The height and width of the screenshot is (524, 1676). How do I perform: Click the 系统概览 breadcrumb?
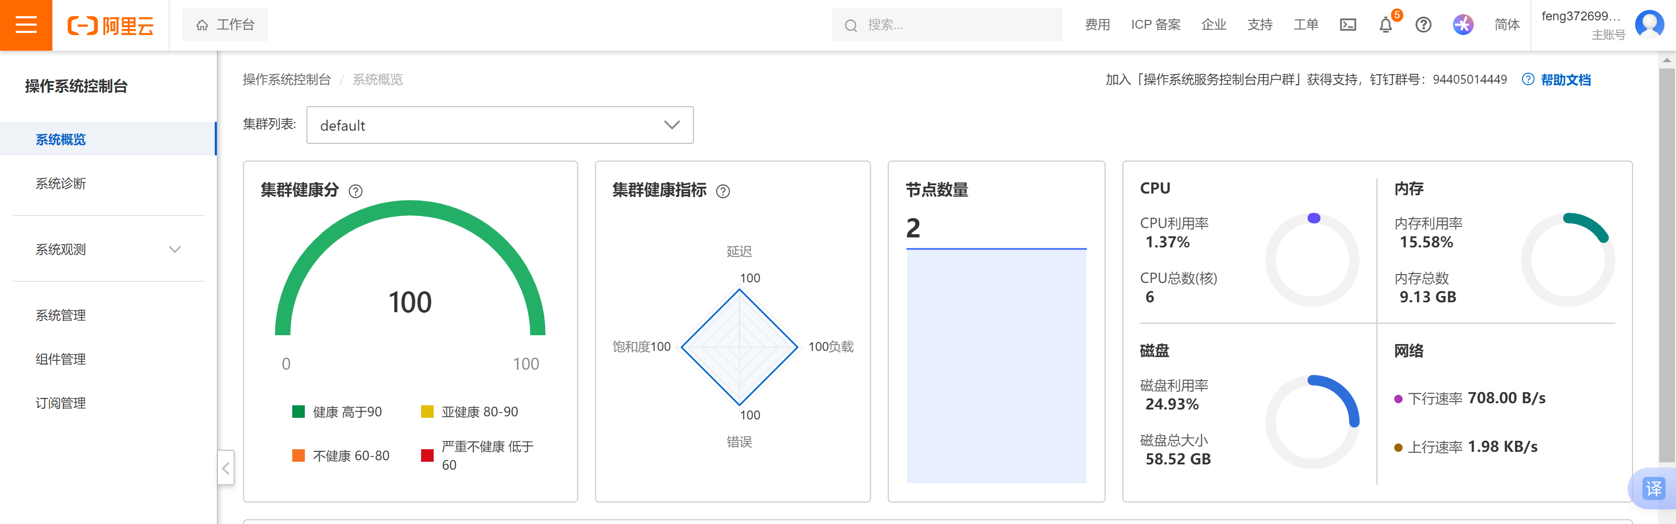click(377, 79)
